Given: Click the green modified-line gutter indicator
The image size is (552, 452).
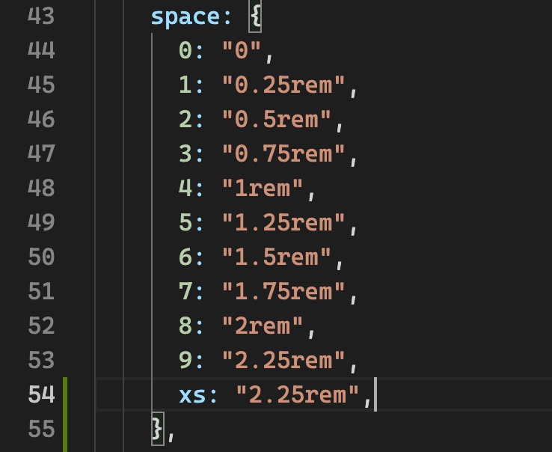Looking at the screenshot, I should point(65,415).
